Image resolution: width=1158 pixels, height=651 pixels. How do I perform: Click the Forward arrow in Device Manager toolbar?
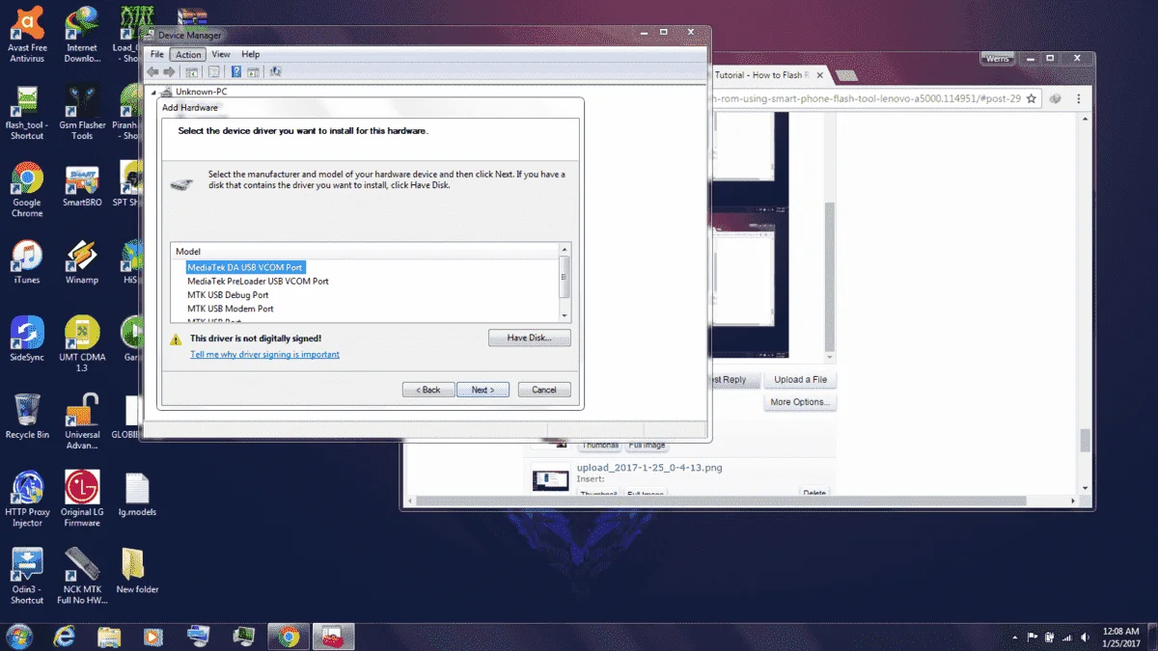pyautogui.click(x=169, y=71)
